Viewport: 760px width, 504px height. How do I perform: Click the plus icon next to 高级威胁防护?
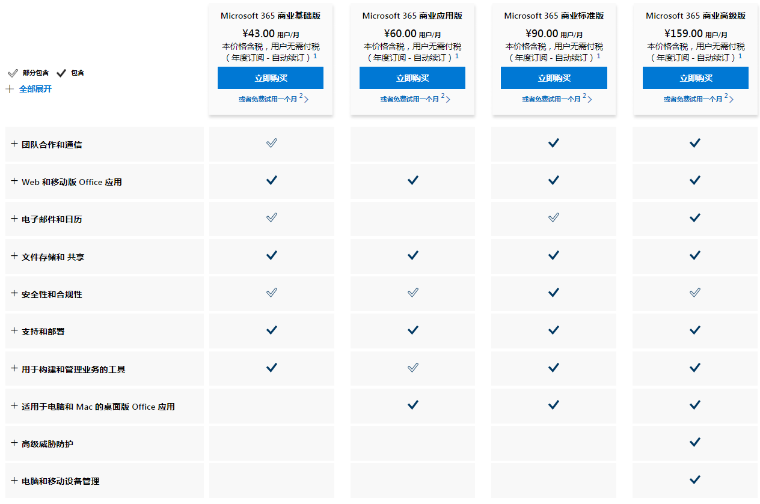click(x=14, y=443)
